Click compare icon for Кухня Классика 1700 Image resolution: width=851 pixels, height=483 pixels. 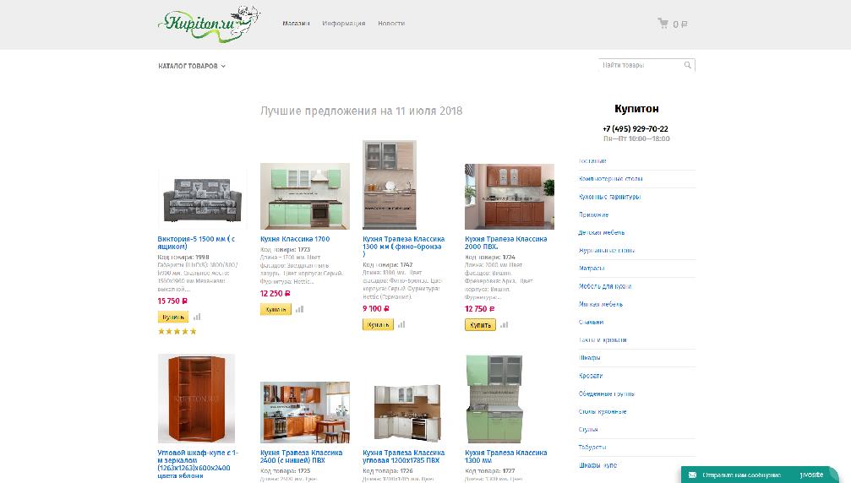click(x=299, y=309)
